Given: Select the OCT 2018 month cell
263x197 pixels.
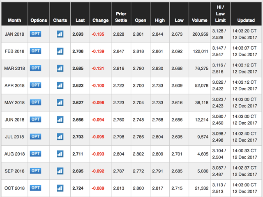Looking at the screenshot, I should click(14, 188).
